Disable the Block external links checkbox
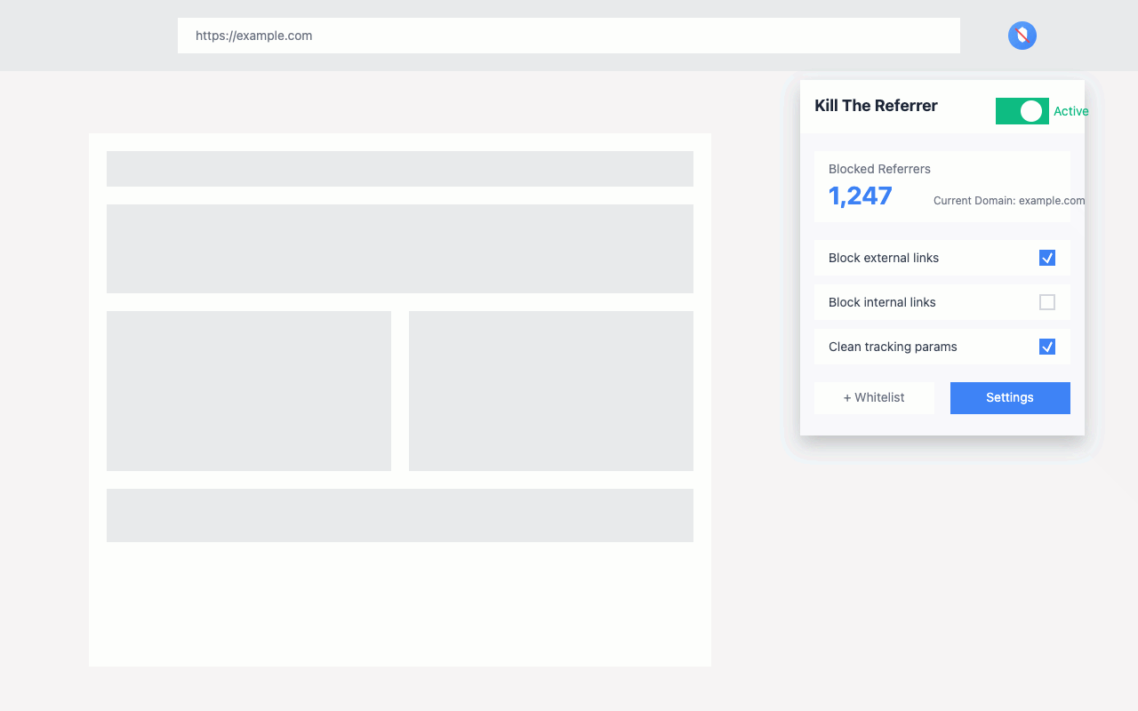The width and height of the screenshot is (1138, 711). point(1046,257)
